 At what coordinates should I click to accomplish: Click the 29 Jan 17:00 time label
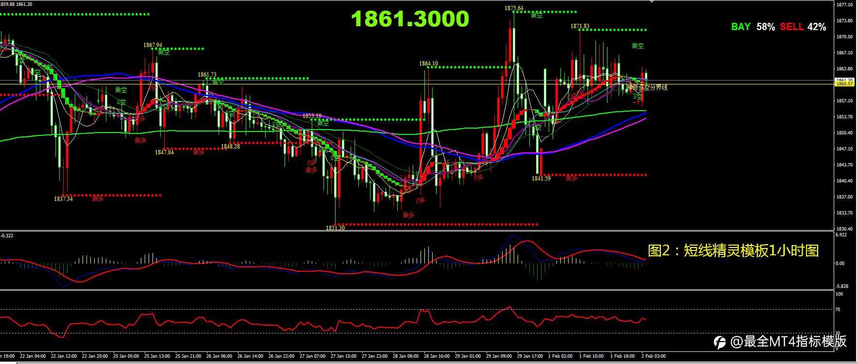tap(530, 356)
